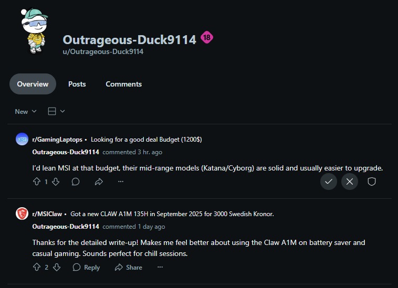Approve the comment with checkmark button
The image size is (398, 288).
point(329,182)
